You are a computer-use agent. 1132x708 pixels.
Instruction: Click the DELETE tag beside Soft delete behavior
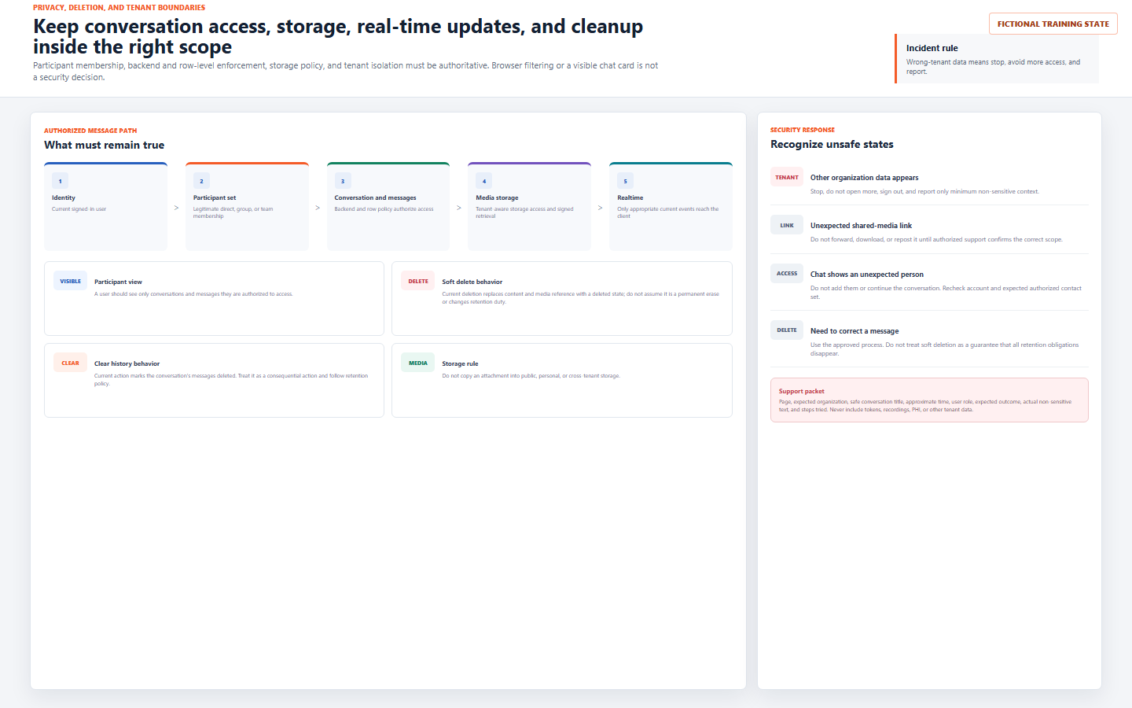[x=418, y=281]
